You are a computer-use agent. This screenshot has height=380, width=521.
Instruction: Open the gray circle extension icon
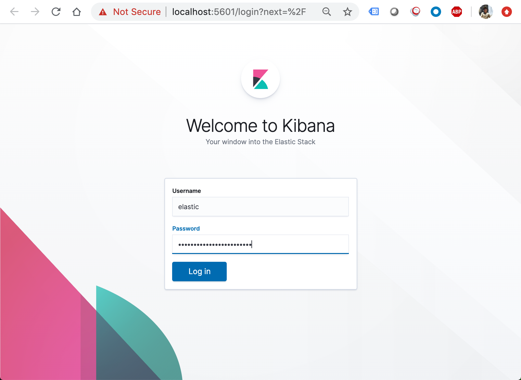[394, 12]
